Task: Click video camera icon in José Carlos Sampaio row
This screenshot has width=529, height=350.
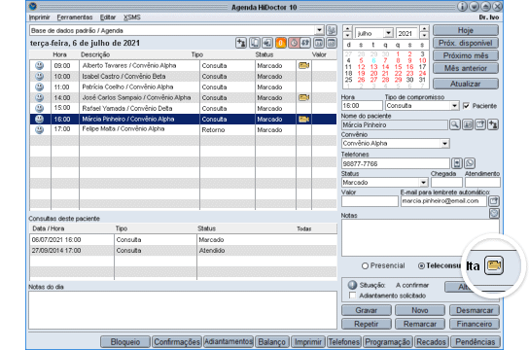Action: point(303,98)
